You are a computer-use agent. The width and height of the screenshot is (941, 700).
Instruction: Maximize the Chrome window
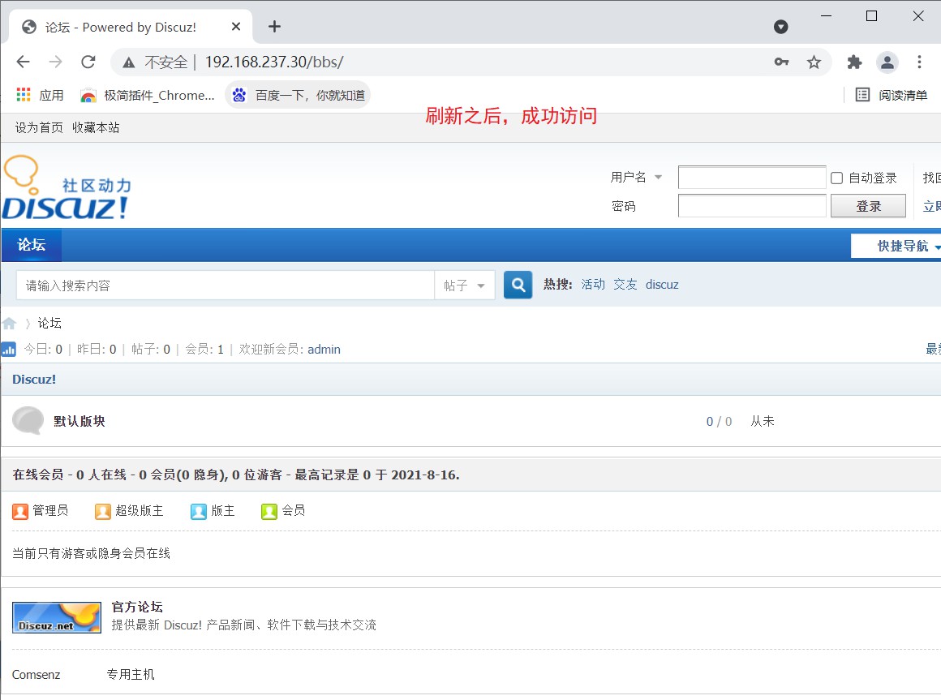click(872, 16)
